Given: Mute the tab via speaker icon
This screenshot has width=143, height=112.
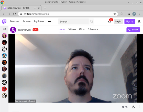Looking at the screenshot, I should 35,8.
